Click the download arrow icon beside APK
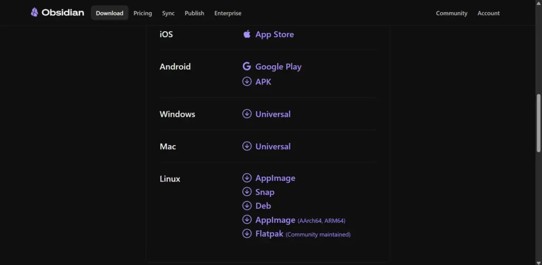 pyautogui.click(x=247, y=82)
